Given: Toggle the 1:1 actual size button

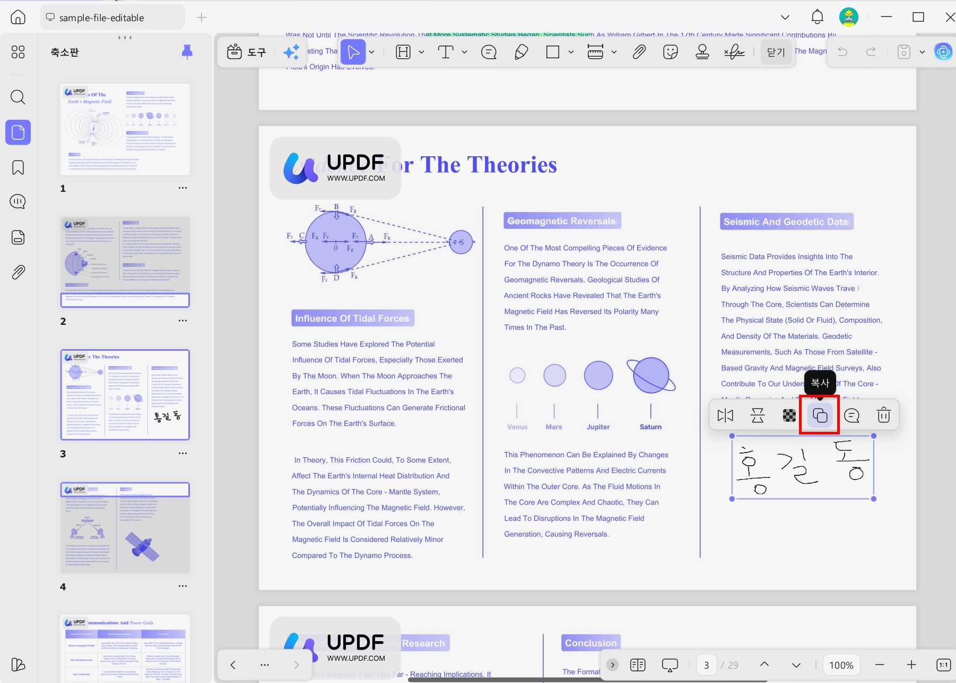Looking at the screenshot, I should [x=944, y=665].
